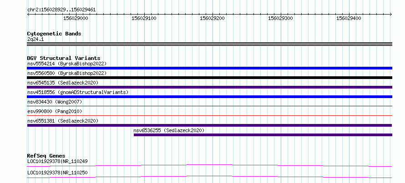Click the shorter purple bar for nsv6536255
Viewport: 405px width, 183px height.
point(263,135)
